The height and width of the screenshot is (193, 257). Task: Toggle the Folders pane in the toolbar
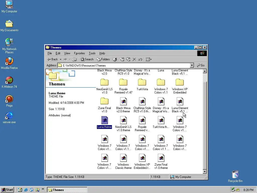[103, 59]
